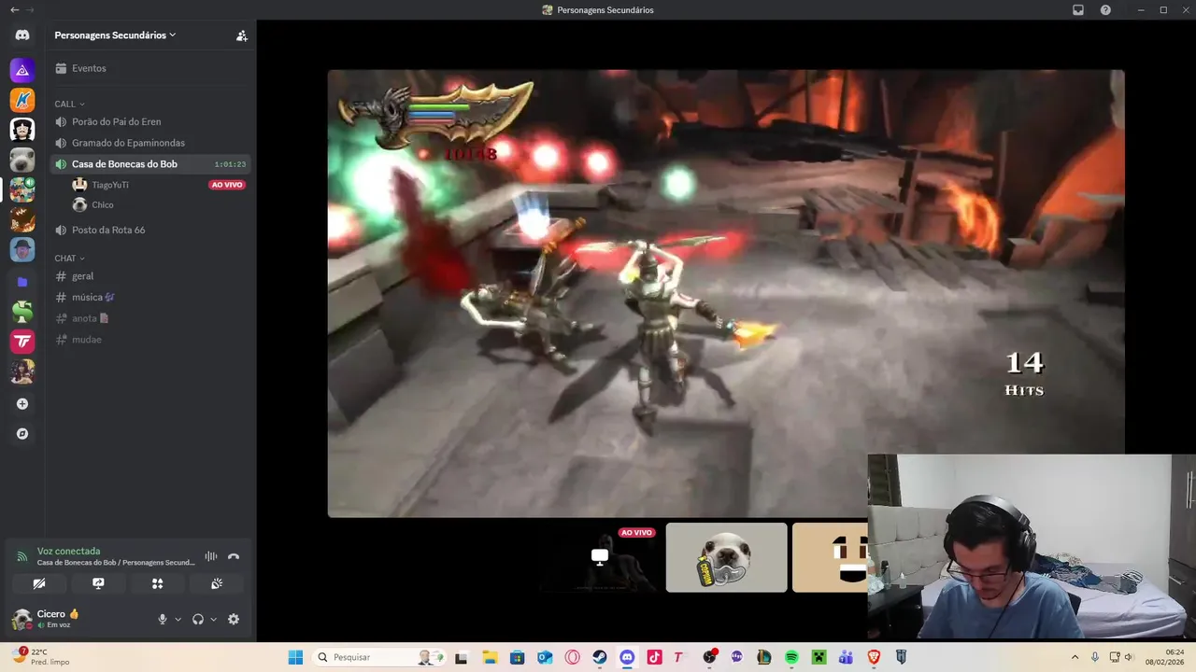Open the anota text channel
Viewport: 1196px width, 672px height.
[150, 318]
